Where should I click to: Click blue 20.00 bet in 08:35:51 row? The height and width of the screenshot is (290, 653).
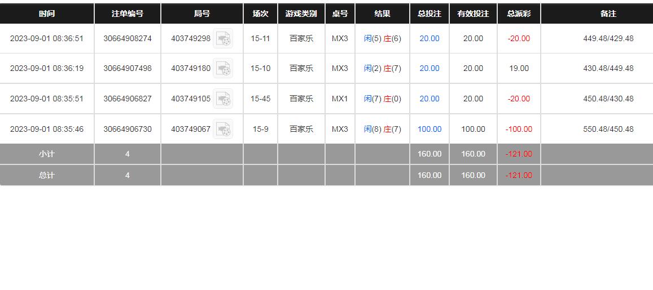430,99
